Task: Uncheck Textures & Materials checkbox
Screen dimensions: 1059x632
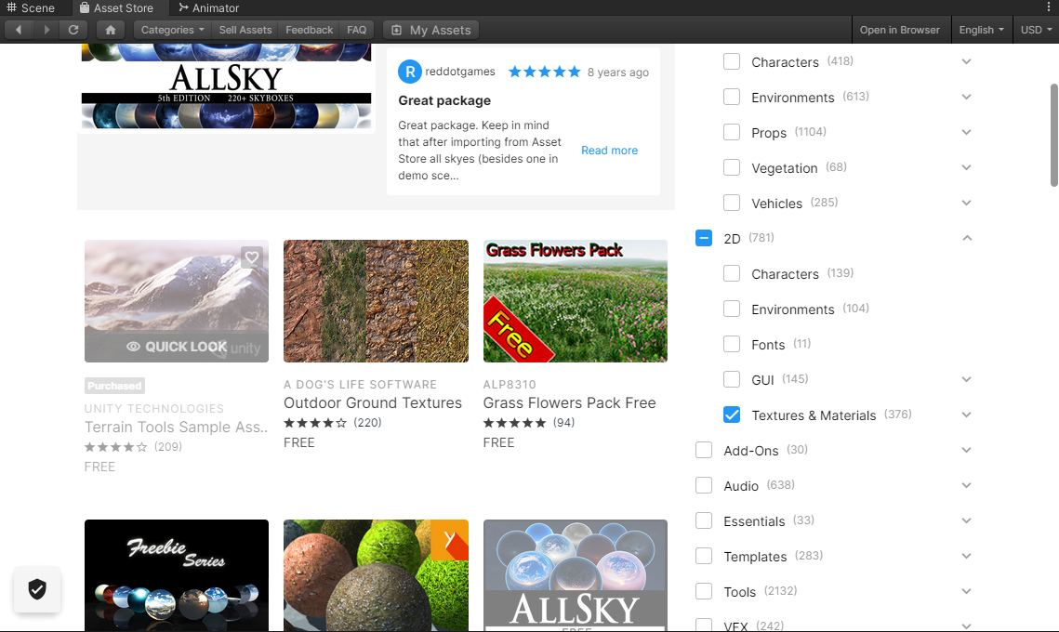Action: coord(732,415)
